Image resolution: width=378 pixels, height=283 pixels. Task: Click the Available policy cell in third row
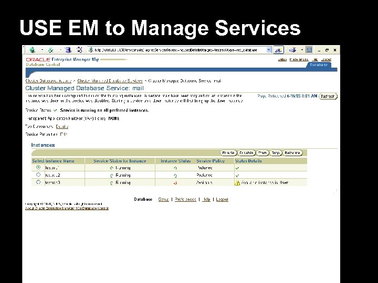[x=204, y=183]
